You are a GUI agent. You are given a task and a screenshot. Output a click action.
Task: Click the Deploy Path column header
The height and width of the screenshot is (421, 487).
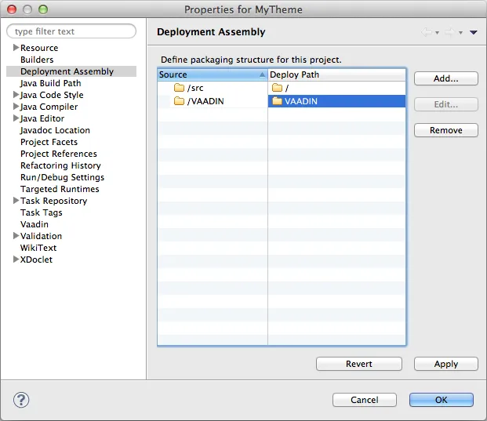coord(336,74)
